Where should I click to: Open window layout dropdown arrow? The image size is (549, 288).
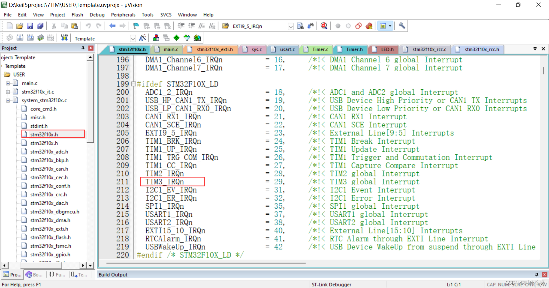click(390, 26)
